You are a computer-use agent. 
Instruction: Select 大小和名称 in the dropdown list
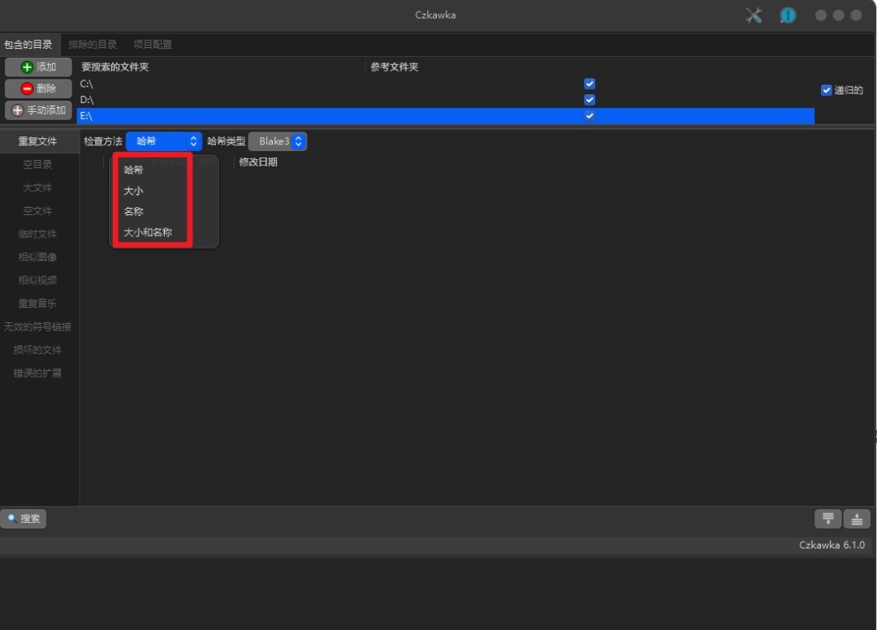point(148,232)
